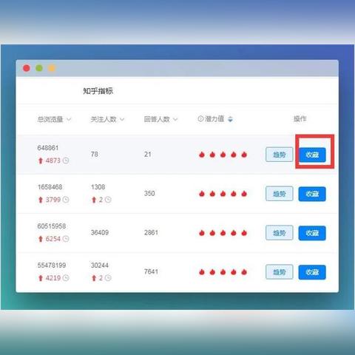The width and height of the screenshot is (355, 355).
Task: Click the clock icon next to 4873
Action: [66, 160]
